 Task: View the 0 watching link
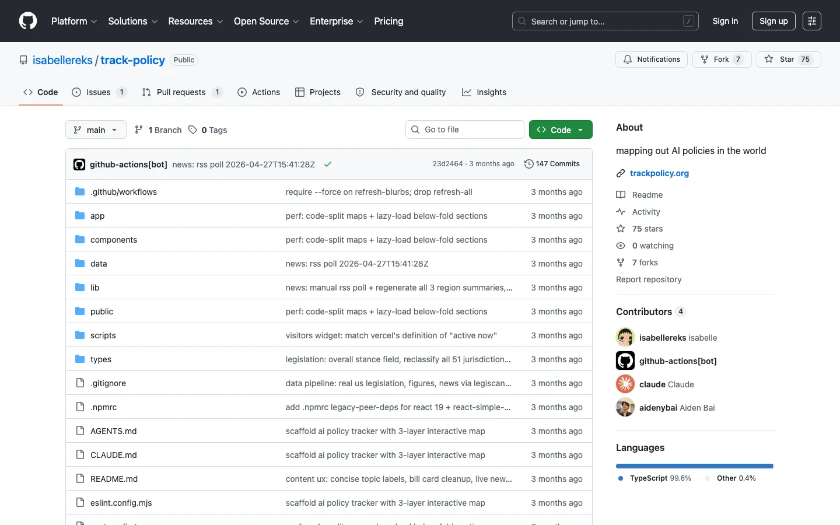pyautogui.click(x=645, y=246)
